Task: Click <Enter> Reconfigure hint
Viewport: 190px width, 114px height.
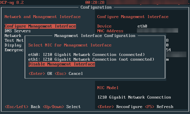Action: (x=120, y=107)
